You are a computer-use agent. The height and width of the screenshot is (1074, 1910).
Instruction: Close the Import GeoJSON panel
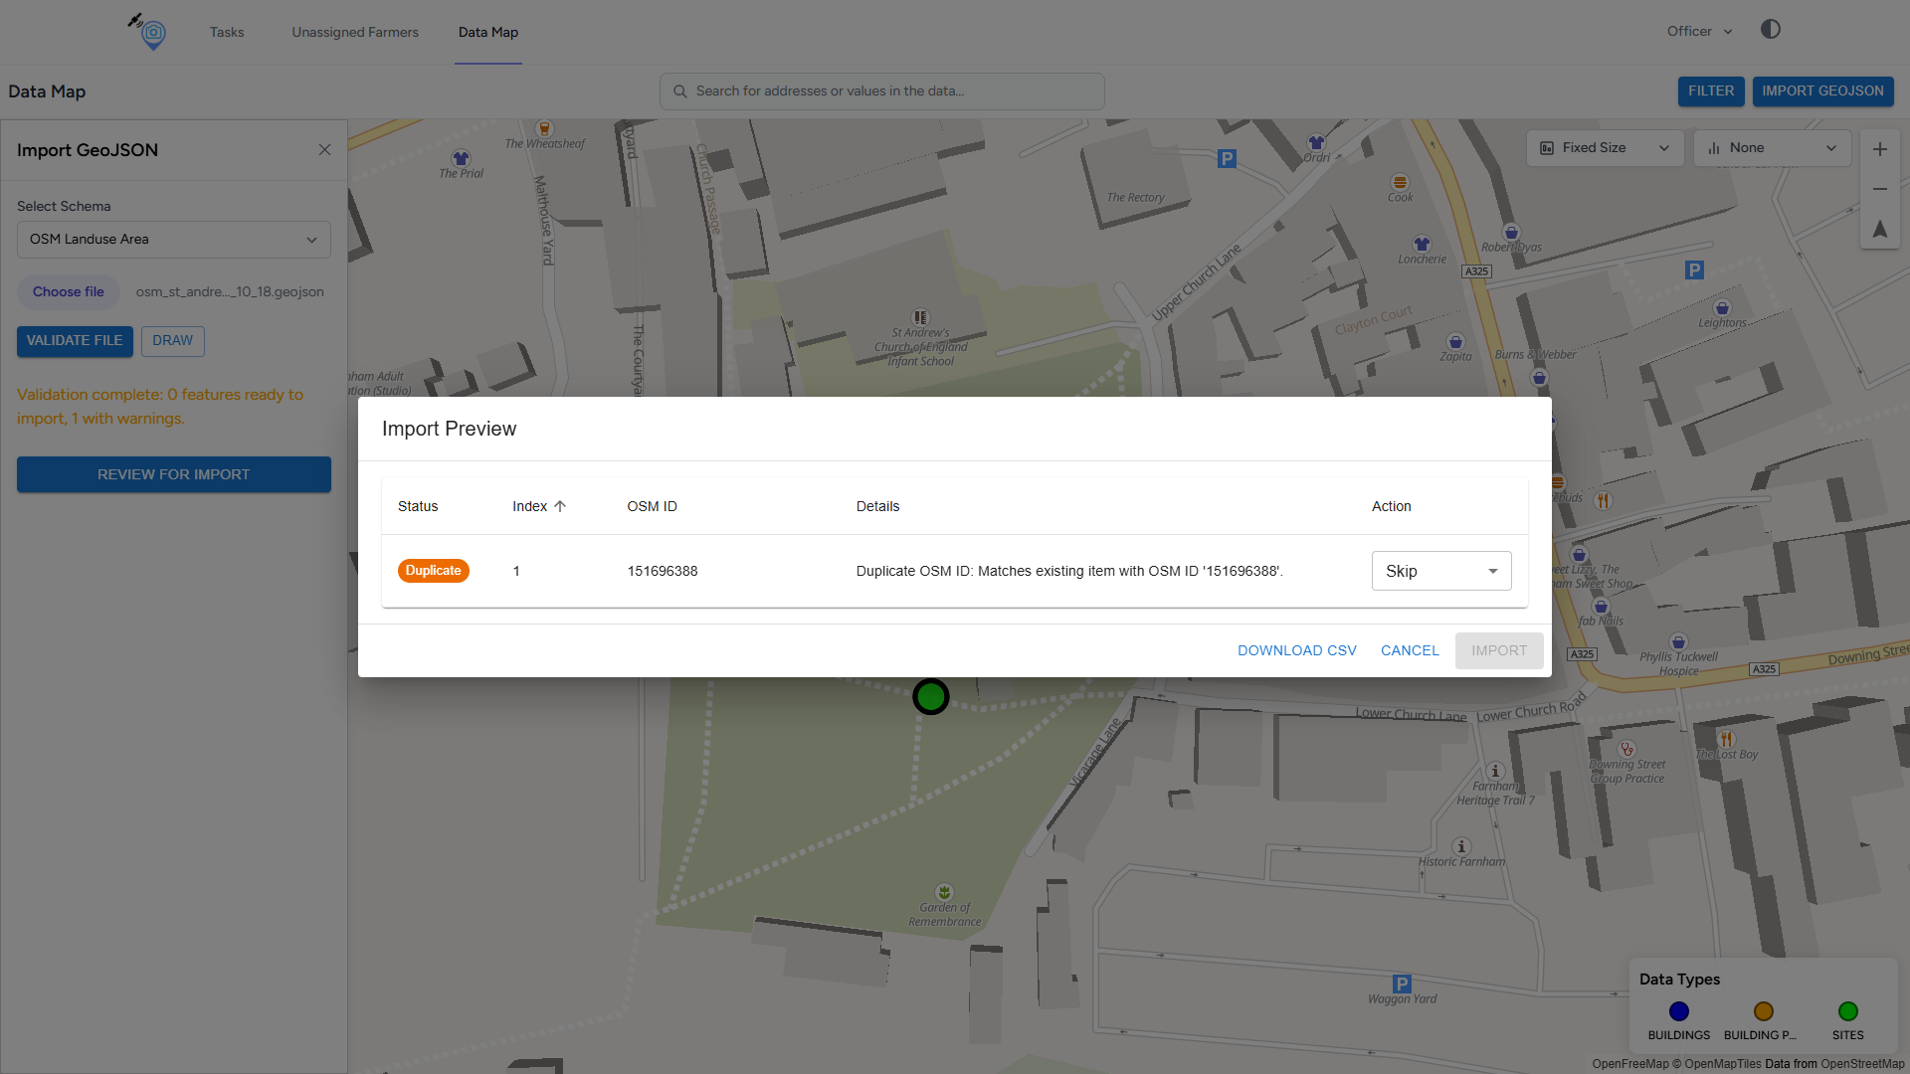[324, 150]
